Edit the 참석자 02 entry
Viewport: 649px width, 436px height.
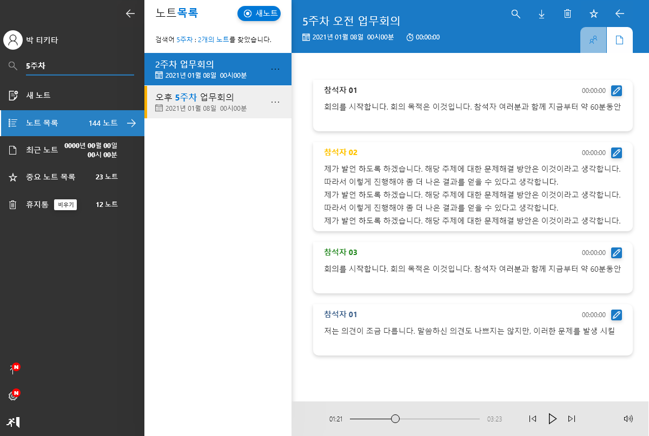[616, 152]
